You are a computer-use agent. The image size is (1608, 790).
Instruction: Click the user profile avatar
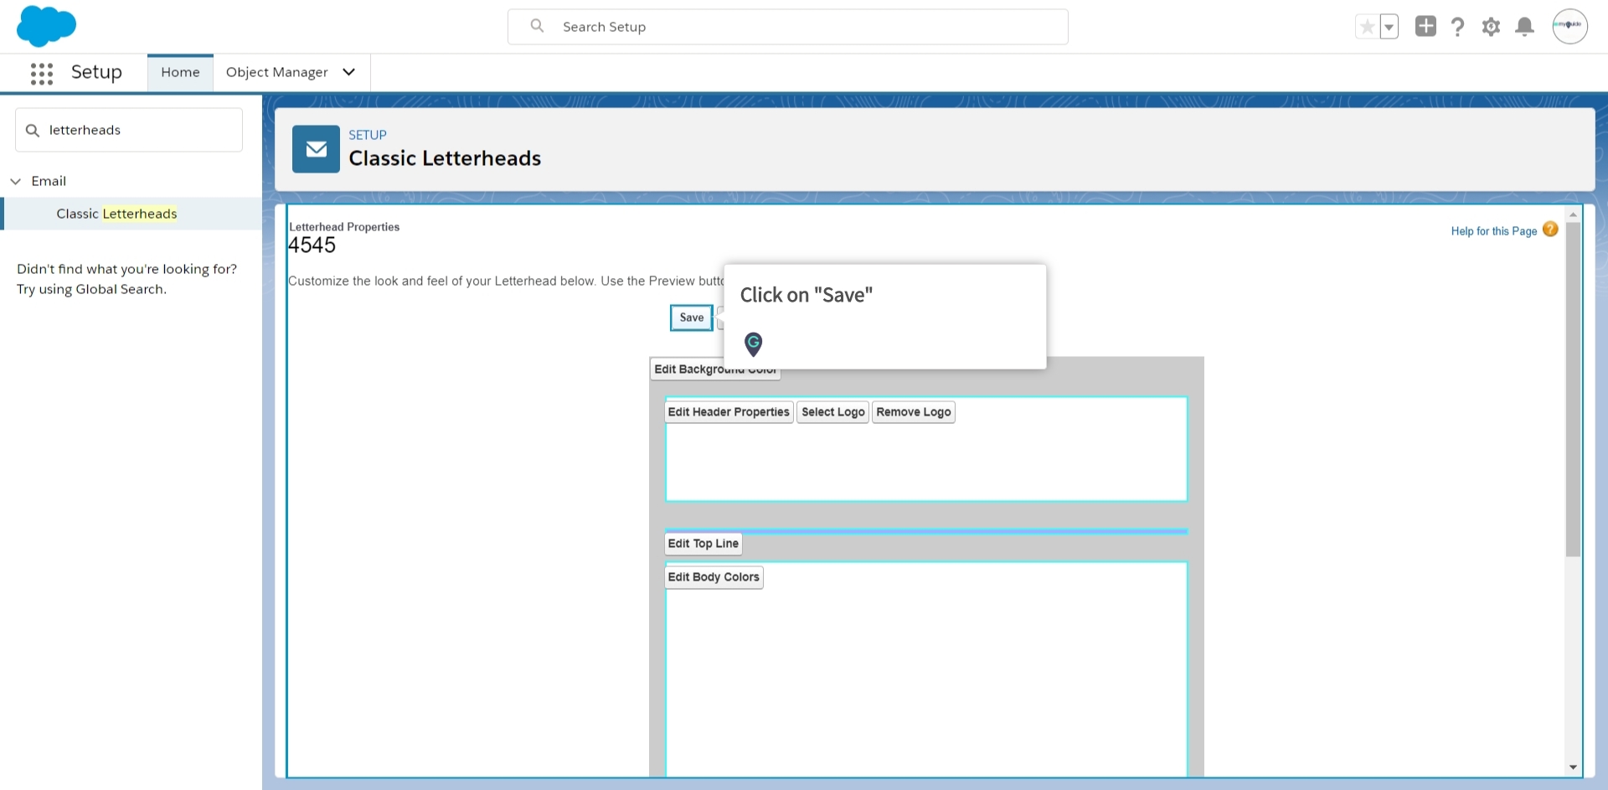(x=1569, y=26)
